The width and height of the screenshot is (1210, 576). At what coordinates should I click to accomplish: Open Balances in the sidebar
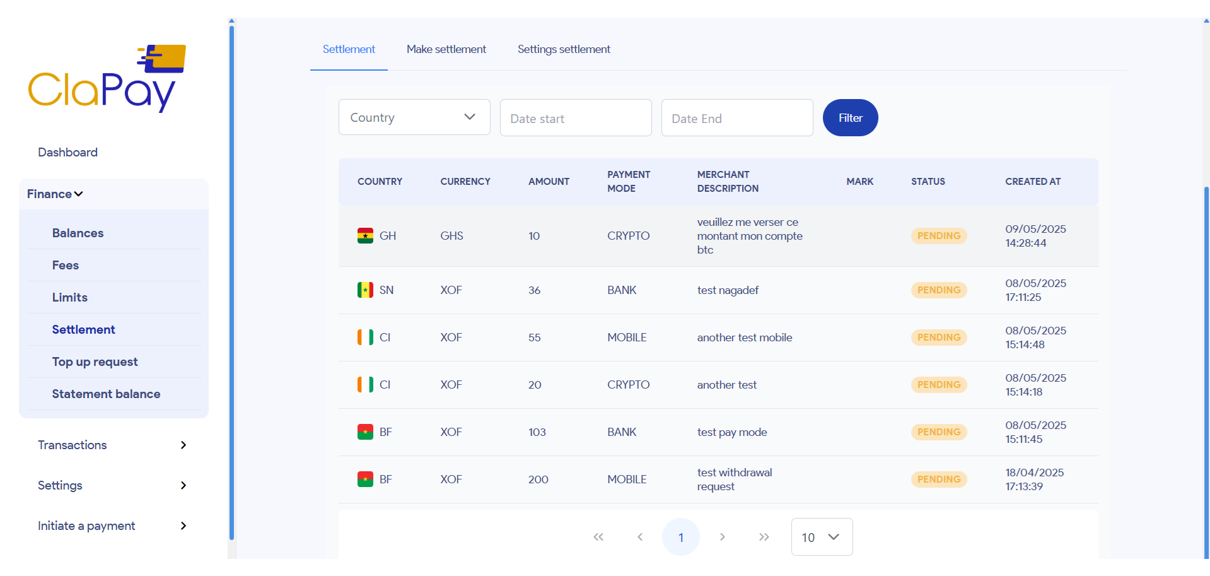pyautogui.click(x=78, y=233)
